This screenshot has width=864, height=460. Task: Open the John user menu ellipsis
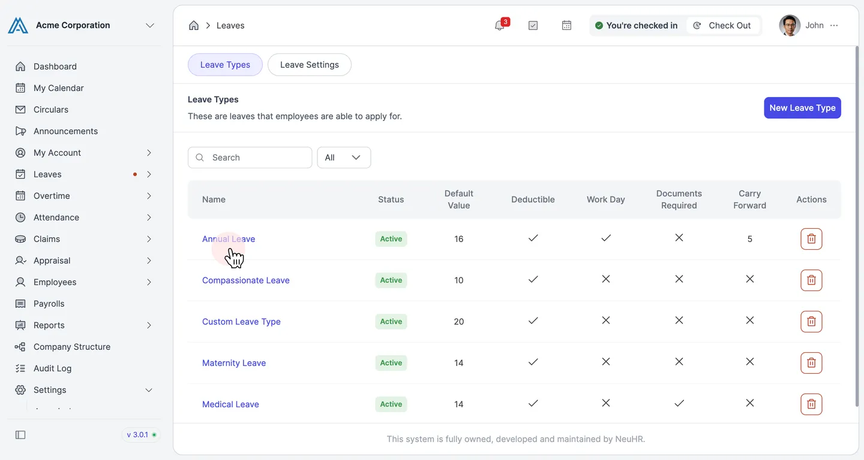pos(834,25)
